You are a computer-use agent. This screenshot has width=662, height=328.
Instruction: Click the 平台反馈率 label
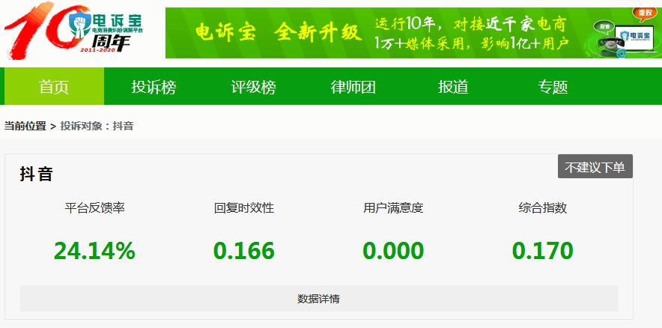94,207
